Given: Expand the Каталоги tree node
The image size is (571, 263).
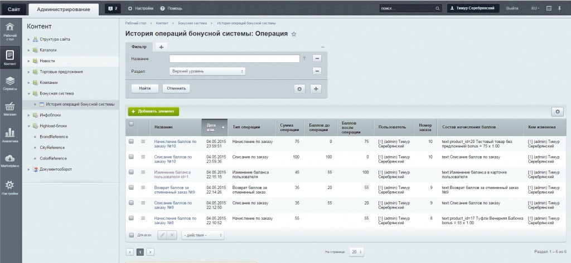Looking at the screenshot, I should tap(30, 50).
